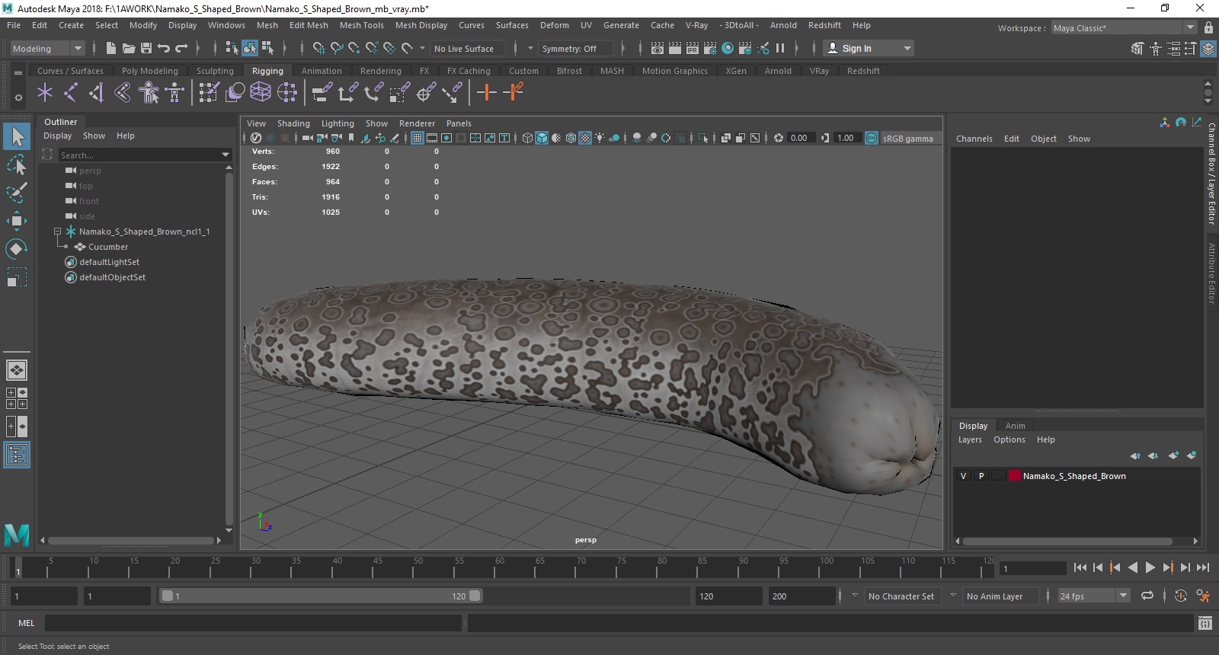Open the Symmetry Off dropdown
Image resolution: width=1219 pixels, height=655 pixels.
[x=577, y=48]
